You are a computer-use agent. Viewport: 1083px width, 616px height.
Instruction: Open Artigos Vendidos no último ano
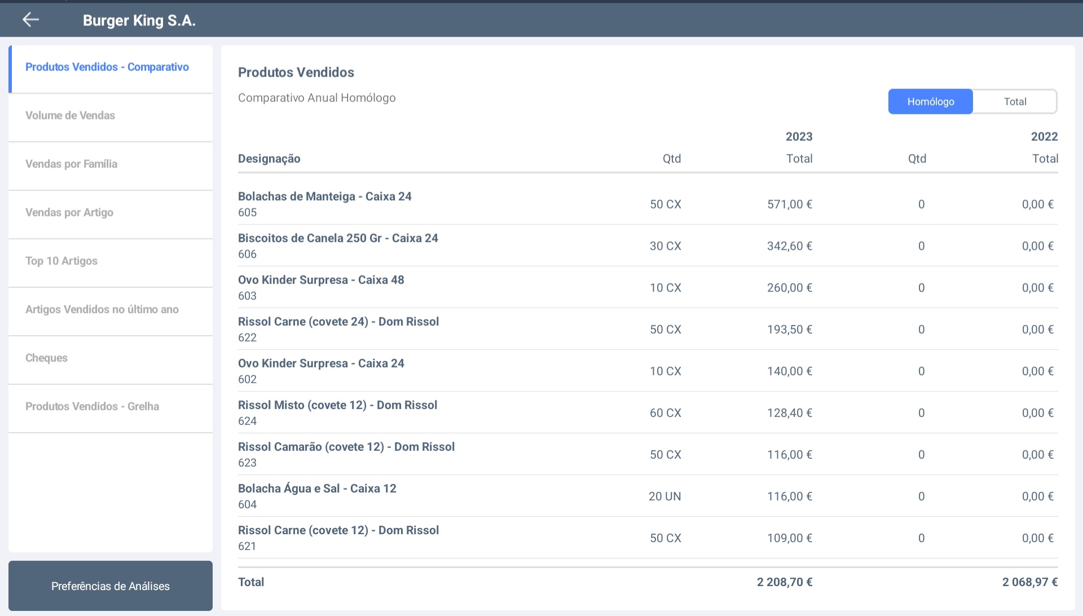tap(102, 310)
